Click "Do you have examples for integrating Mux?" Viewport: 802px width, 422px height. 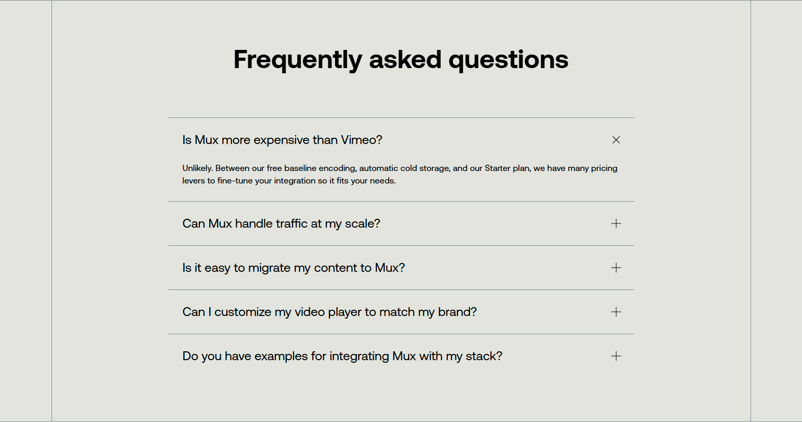click(342, 356)
